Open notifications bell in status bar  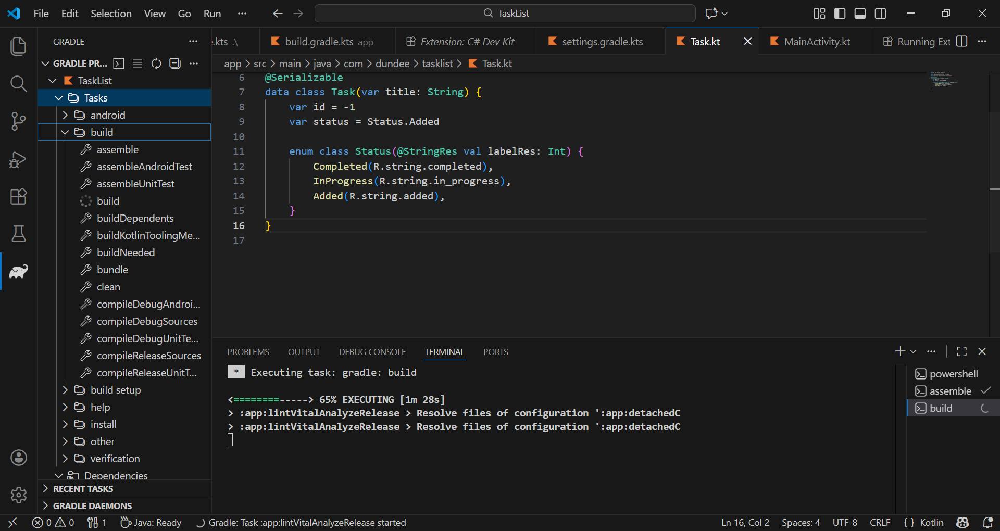click(987, 522)
